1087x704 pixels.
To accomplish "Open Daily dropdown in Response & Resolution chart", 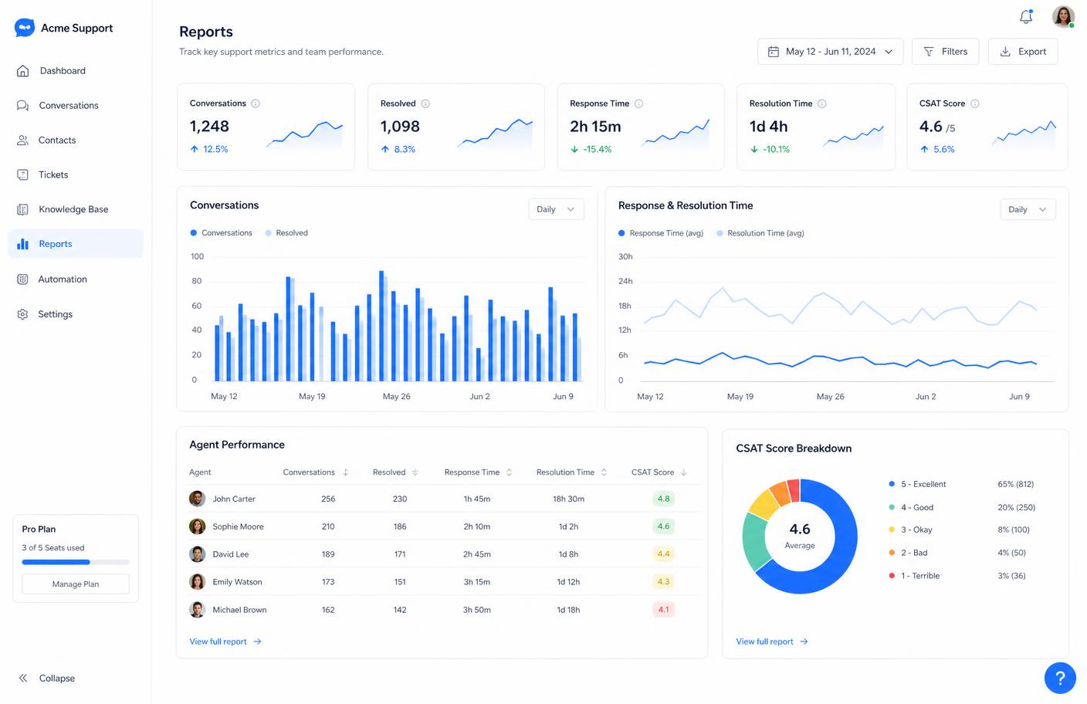I will [x=1028, y=209].
